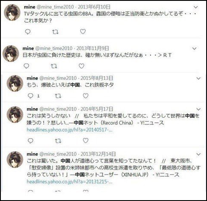Screen dimensions: 207x201
Task: Like the 2013年6月10日 tweet
Action: 83,32
